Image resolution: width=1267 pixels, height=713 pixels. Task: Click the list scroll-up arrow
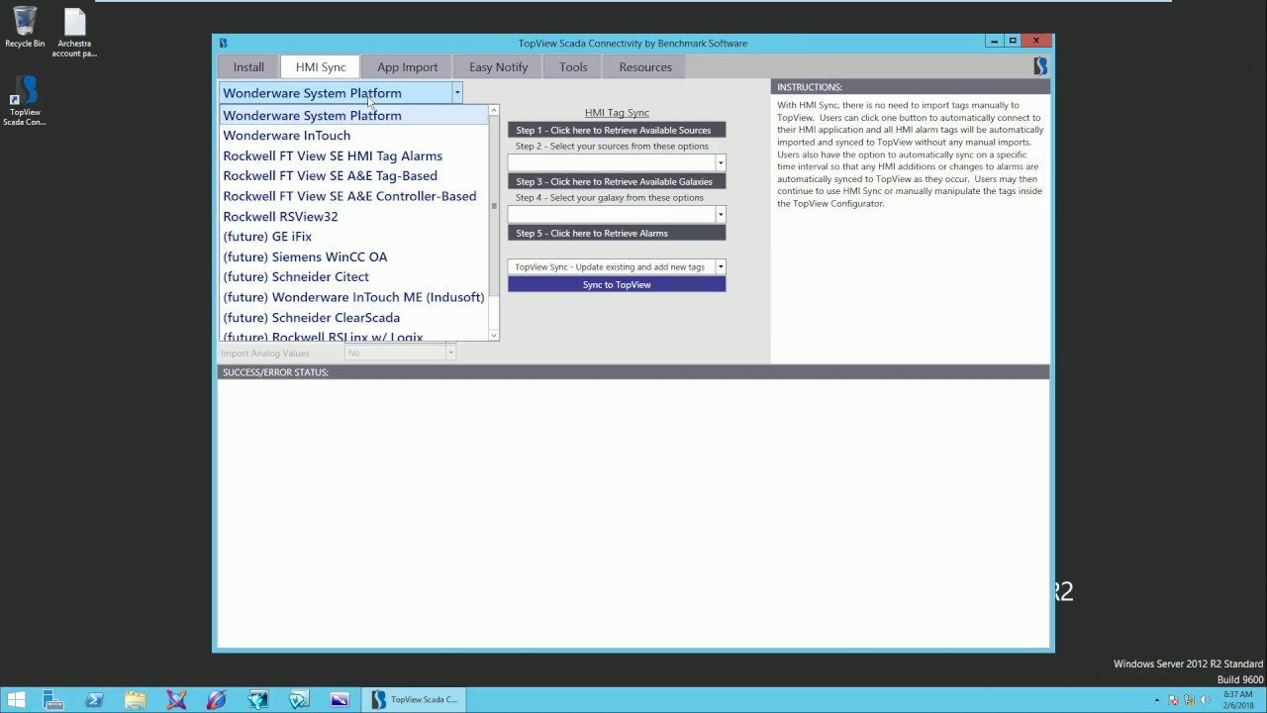[x=494, y=111]
